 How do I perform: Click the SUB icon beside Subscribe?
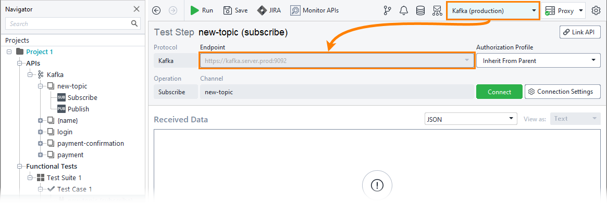(61, 97)
